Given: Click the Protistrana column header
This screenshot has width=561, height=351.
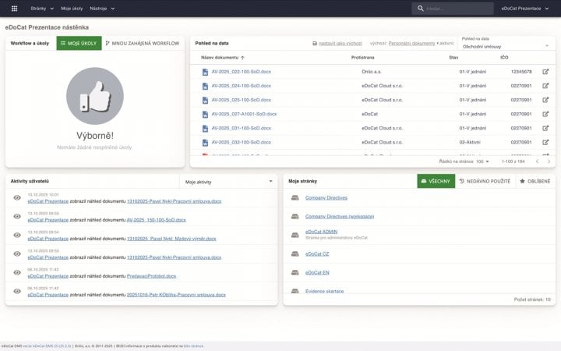Looking at the screenshot, I should pyautogui.click(x=362, y=57).
